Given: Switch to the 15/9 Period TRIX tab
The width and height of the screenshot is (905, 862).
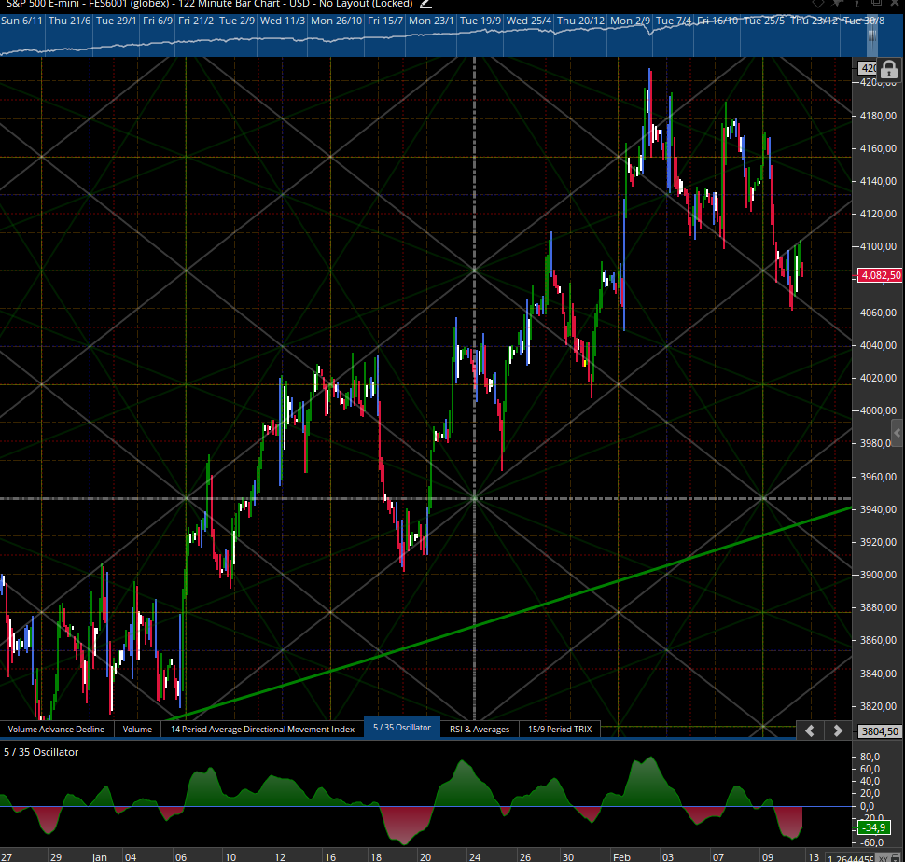Looking at the screenshot, I should point(560,730).
